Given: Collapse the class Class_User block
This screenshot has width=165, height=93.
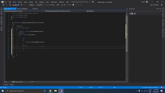Looking at the screenshot, I should tap(13, 28).
